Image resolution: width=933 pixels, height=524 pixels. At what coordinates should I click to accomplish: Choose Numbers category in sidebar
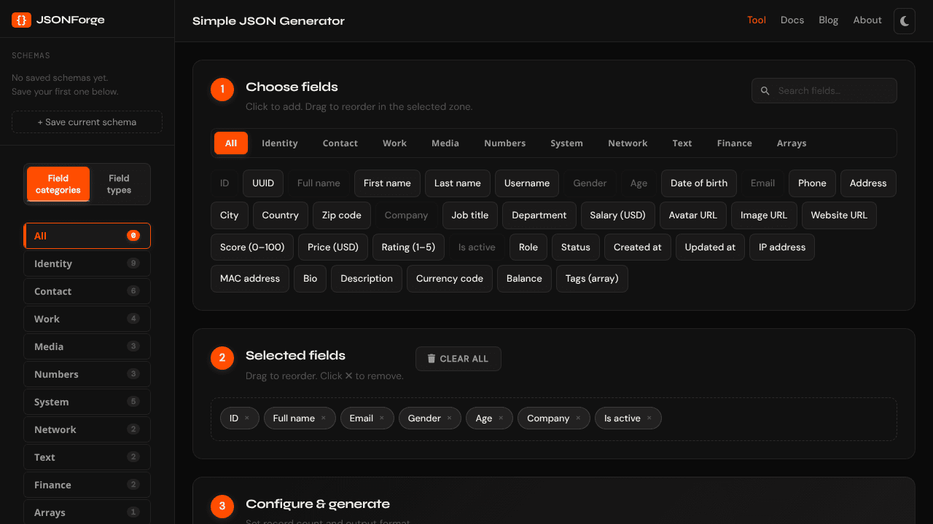point(87,374)
